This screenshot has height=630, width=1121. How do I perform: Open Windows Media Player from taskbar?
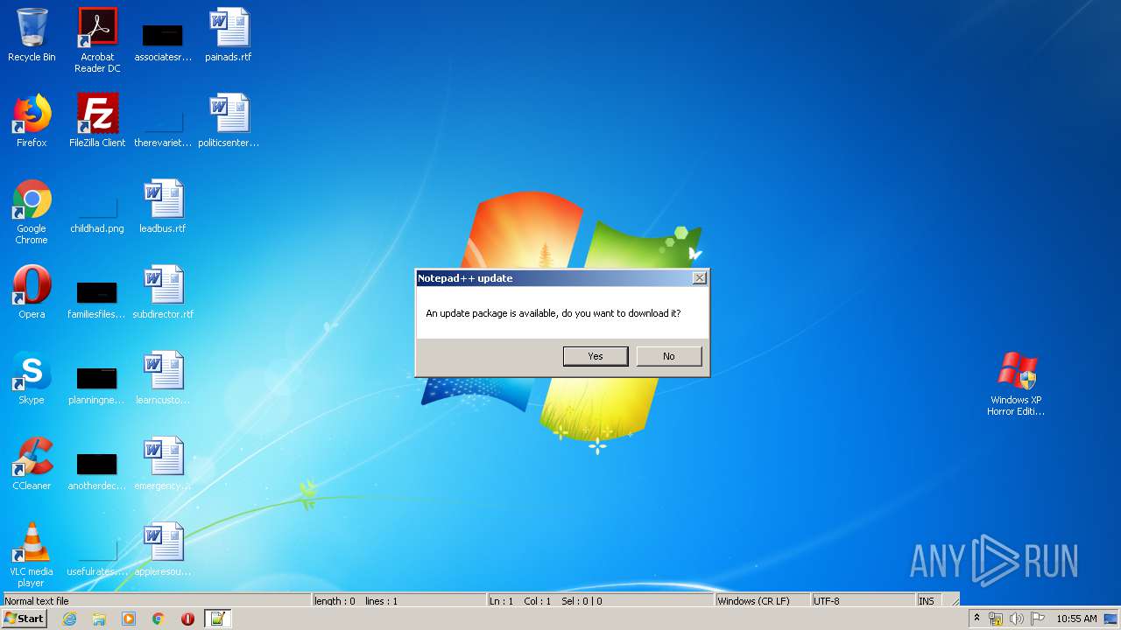click(x=129, y=619)
